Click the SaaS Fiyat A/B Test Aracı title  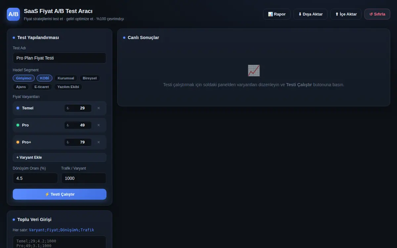[x=58, y=11]
